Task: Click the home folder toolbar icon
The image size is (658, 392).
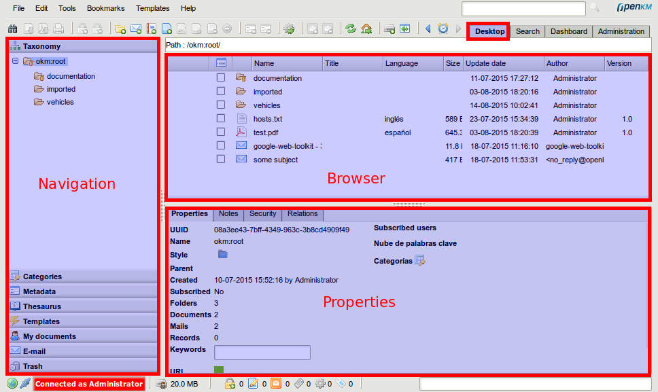Action: 366,29
